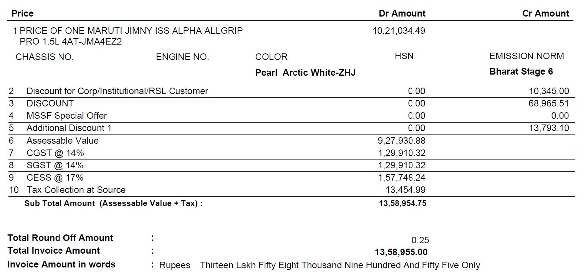The height and width of the screenshot is (279, 588).
Task: Click the DISCOUNT credit amount 68,965.51
Action: tap(548, 103)
